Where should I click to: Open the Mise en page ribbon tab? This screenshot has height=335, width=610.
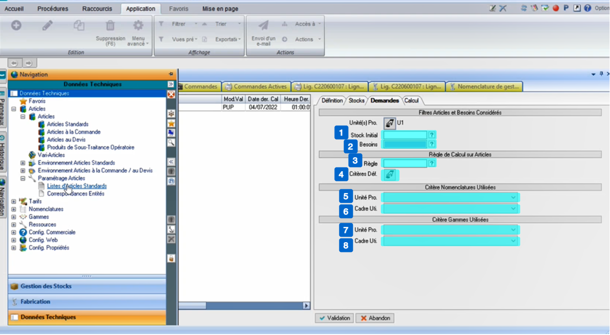[x=220, y=9]
